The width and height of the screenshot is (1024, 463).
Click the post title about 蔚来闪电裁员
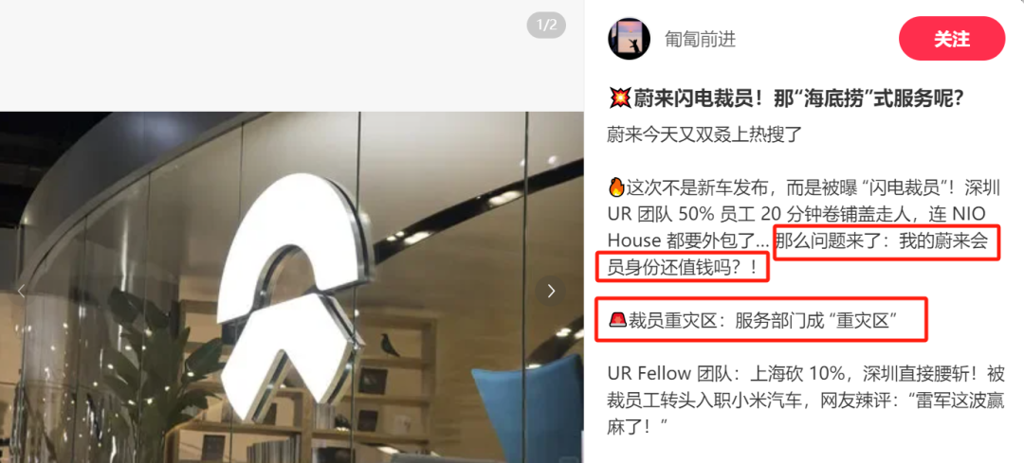click(787, 99)
